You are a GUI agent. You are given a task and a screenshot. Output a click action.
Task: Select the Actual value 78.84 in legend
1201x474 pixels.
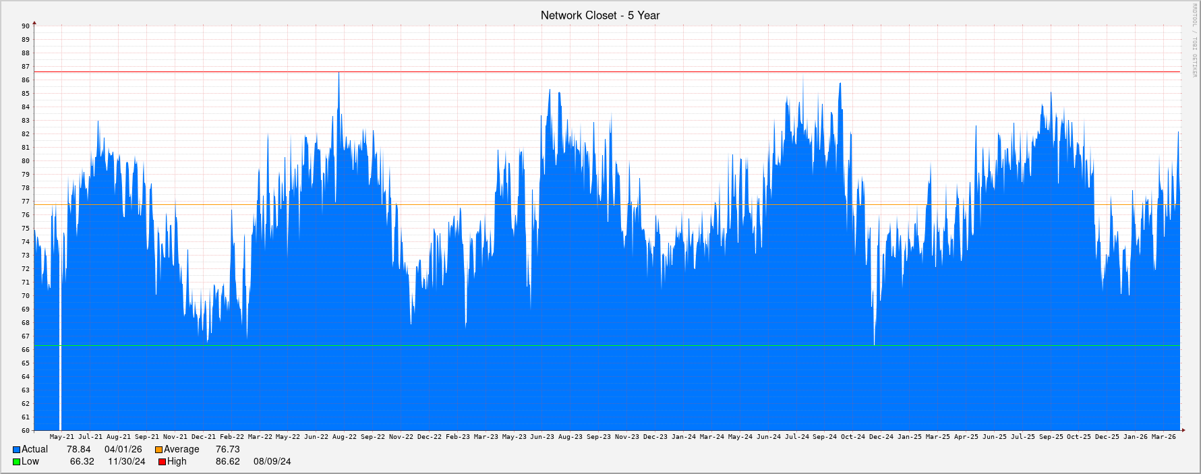(78, 450)
